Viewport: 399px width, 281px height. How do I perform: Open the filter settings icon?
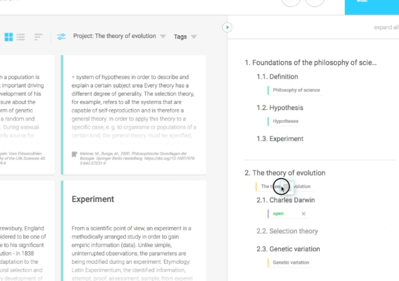pos(61,37)
